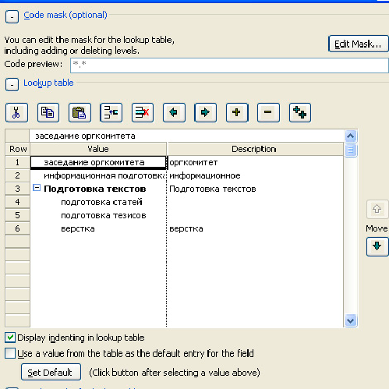Click the Insert Row toolbar icon
This screenshot has width=389, height=389.
111,112
